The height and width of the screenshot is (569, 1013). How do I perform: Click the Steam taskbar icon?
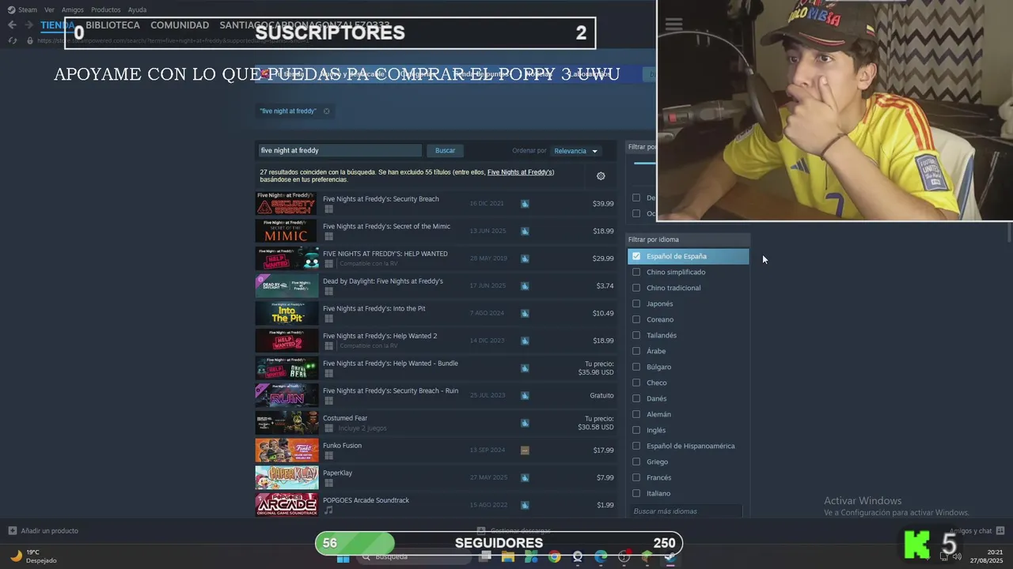click(670, 557)
